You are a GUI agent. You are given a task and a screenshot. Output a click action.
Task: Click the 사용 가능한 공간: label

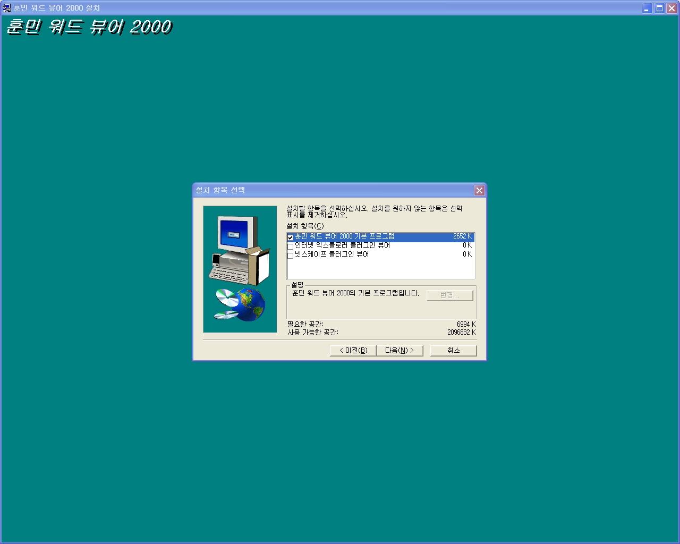click(313, 332)
